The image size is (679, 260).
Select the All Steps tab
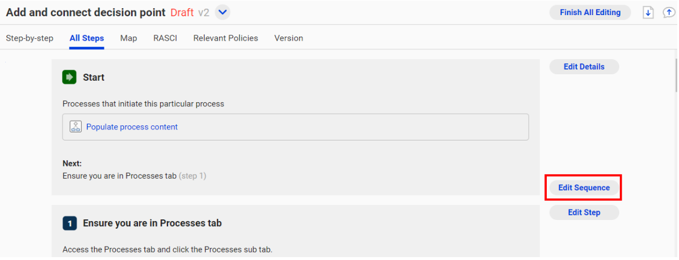coord(86,38)
